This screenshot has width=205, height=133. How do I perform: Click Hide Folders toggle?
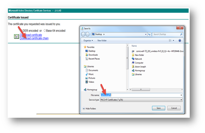pyautogui.click(x=89, y=109)
